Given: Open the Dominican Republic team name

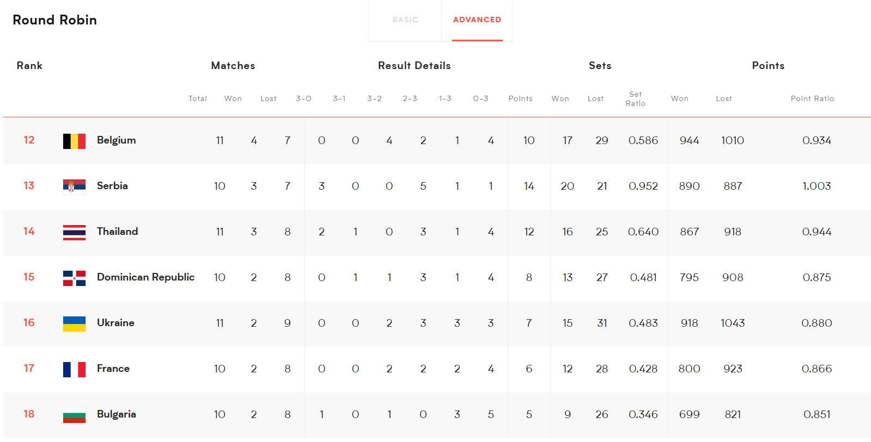Looking at the screenshot, I should click(145, 277).
